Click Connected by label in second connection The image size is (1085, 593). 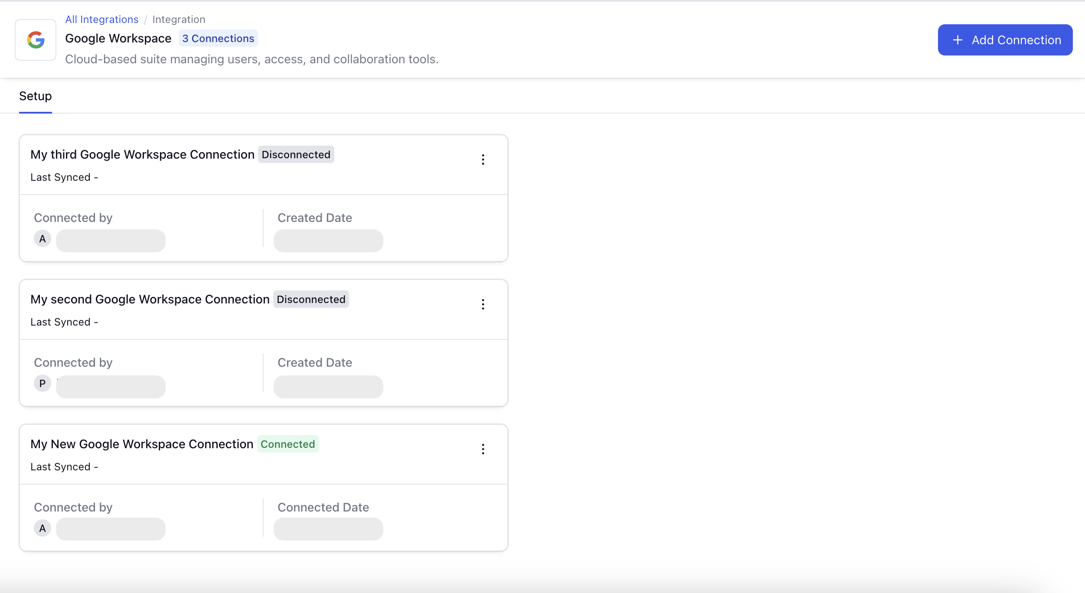click(x=73, y=362)
